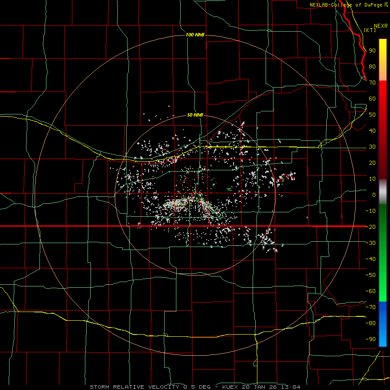Select the 70 value on velocity scale
Viewport: 390px width, 390px height.
pyautogui.click(x=372, y=83)
